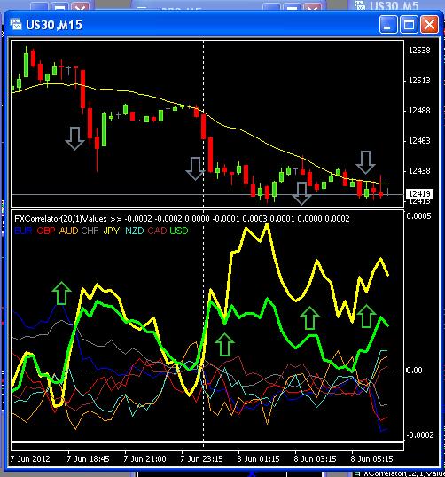Minimize the US30,M15 chart window
This screenshot has width=445, height=477.
tap(388, 24)
